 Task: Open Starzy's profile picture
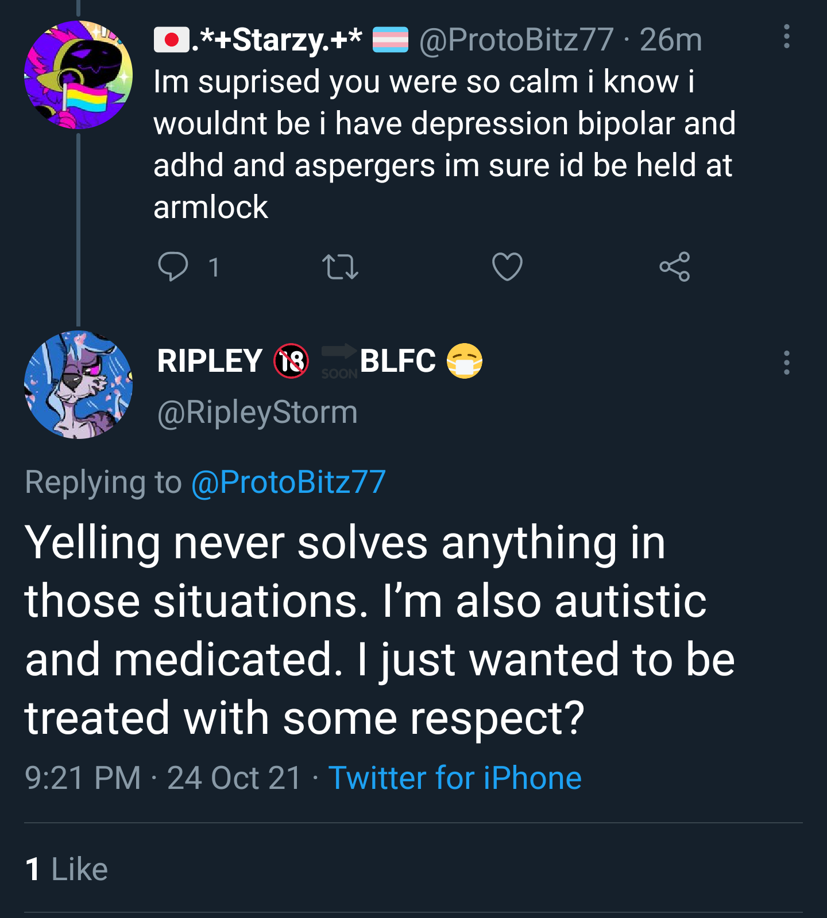78,75
